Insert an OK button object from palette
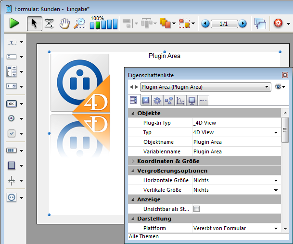The image size is (293, 244). 12,104
